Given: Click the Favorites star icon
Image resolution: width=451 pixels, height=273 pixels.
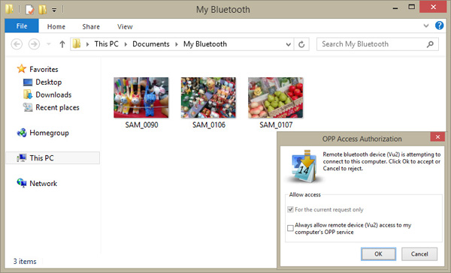Looking at the screenshot, I should click(x=21, y=69).
